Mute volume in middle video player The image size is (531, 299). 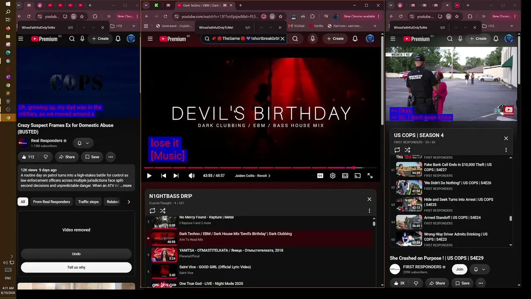click(x=191, y=176)
